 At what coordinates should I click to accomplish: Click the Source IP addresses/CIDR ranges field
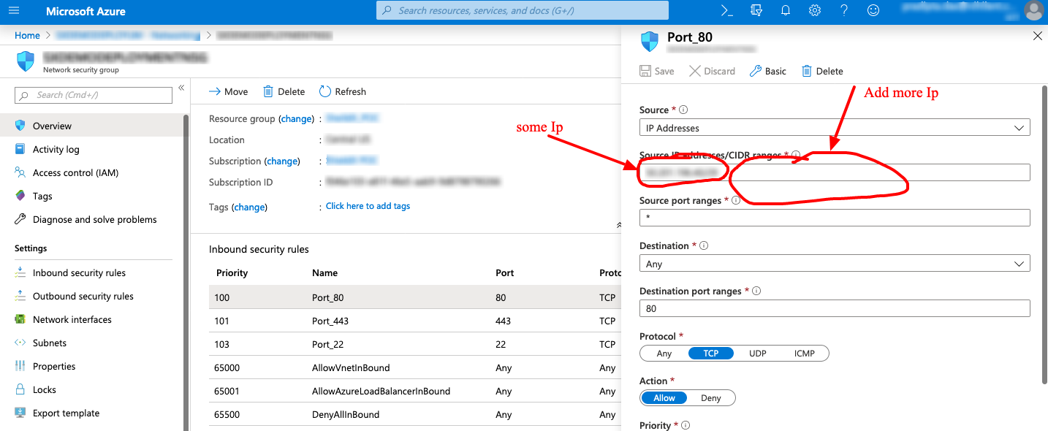(835, 172)
